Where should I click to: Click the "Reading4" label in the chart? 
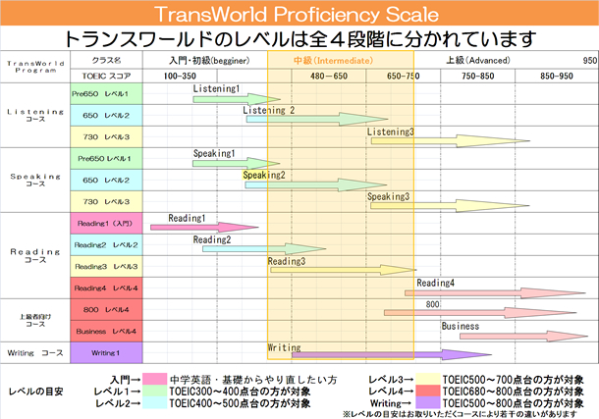pyautogui.click(x=435, y=283)
